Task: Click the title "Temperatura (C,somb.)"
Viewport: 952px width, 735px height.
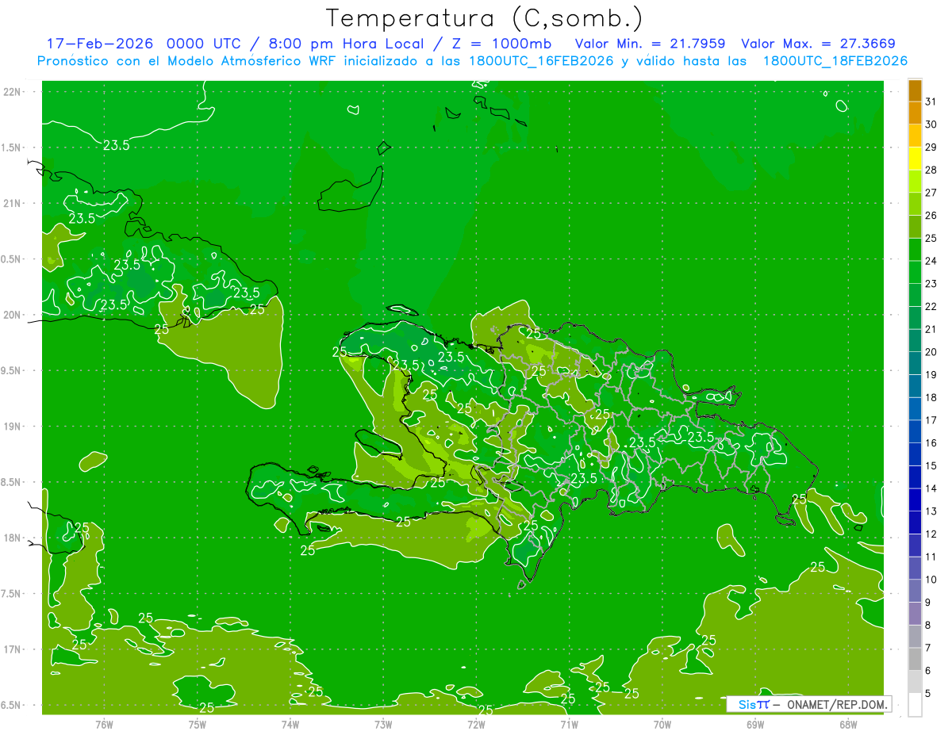Action: (x=485, y=18)
